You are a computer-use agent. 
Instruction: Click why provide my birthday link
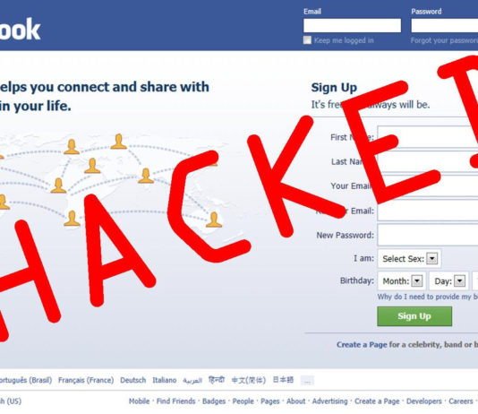pos(428,297)
